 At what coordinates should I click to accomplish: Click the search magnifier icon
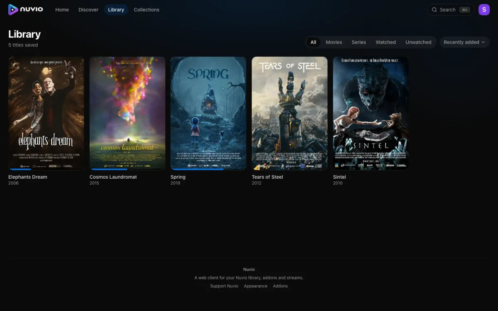[x=434, y=10]
